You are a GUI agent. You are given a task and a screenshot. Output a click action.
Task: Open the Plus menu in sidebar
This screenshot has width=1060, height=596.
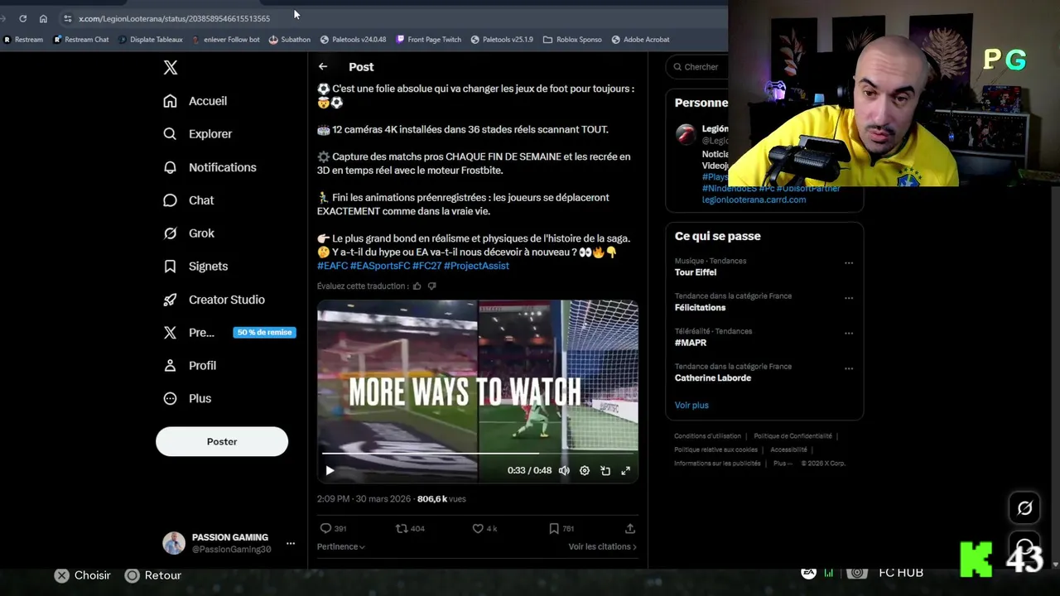tap(187, 398)
